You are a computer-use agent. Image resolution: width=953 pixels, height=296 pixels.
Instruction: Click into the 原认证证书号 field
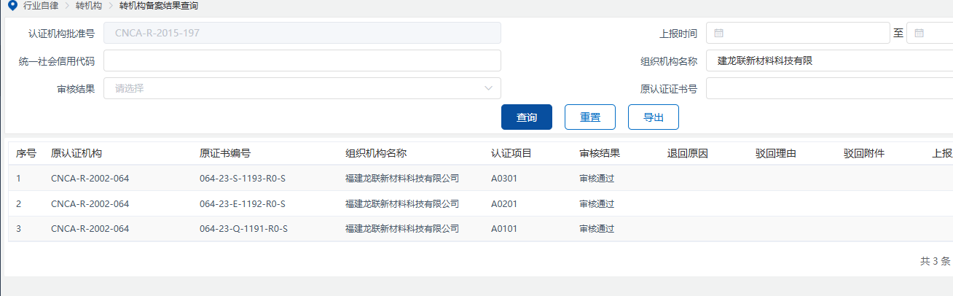pyautogui.click(x=829, y=89)
